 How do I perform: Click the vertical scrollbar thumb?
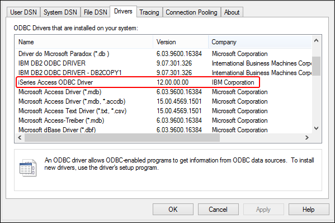coord(317,66)
